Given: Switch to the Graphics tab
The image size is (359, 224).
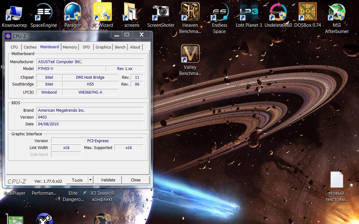Looking at the screenshot, I should pyautogui.click(x=103, y=47).
